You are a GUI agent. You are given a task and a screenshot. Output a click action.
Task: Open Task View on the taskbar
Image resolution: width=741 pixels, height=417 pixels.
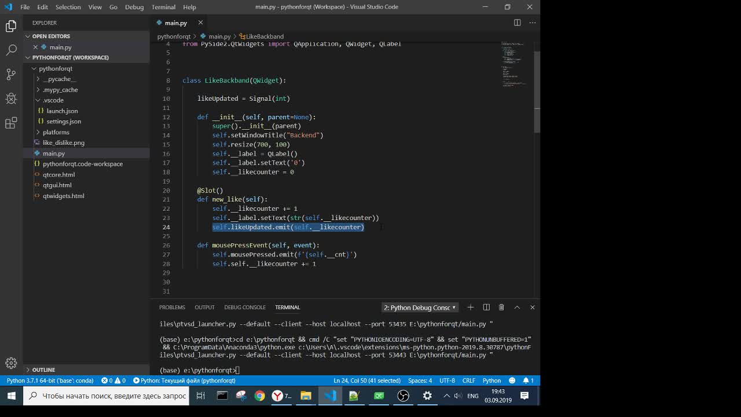200,396
